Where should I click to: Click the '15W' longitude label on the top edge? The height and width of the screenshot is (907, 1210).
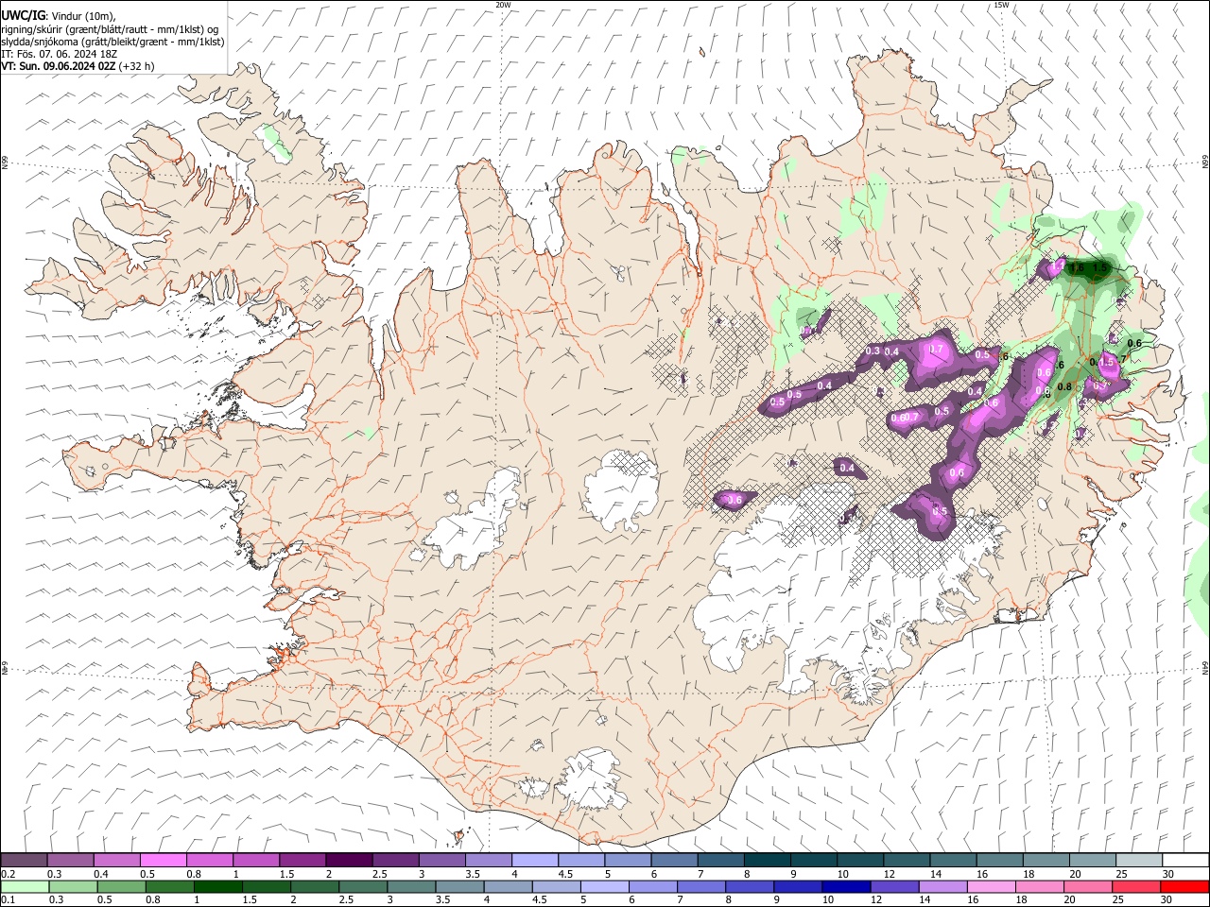(x=1001, y=5)
